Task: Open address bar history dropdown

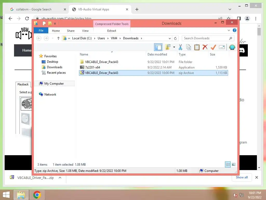Action: pyautogui.click(x=170, y=38)
